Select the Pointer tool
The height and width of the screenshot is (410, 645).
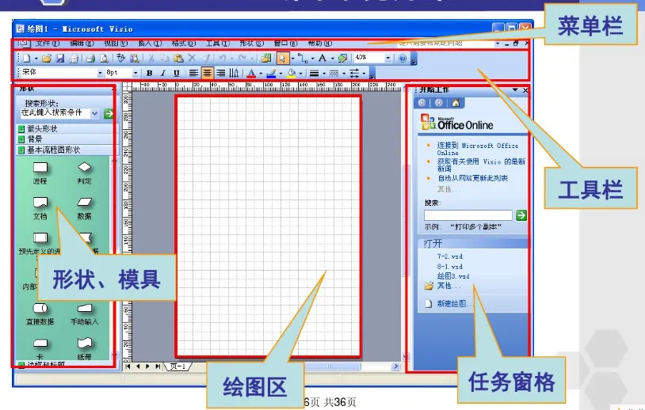pyautogui.click(x=282, y=59)
